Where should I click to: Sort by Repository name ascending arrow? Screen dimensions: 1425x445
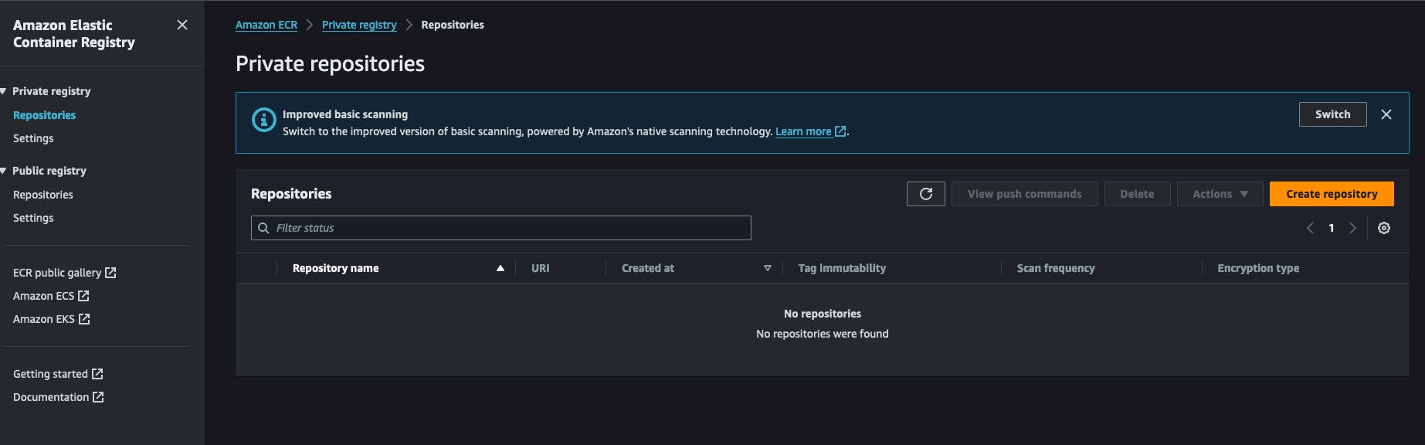(500, 268)
